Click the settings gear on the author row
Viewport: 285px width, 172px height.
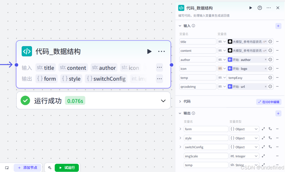(x=270, y=59)
